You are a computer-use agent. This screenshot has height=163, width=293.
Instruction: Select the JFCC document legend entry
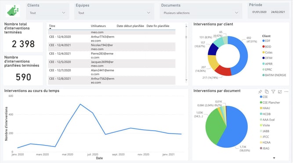[264, 137]
